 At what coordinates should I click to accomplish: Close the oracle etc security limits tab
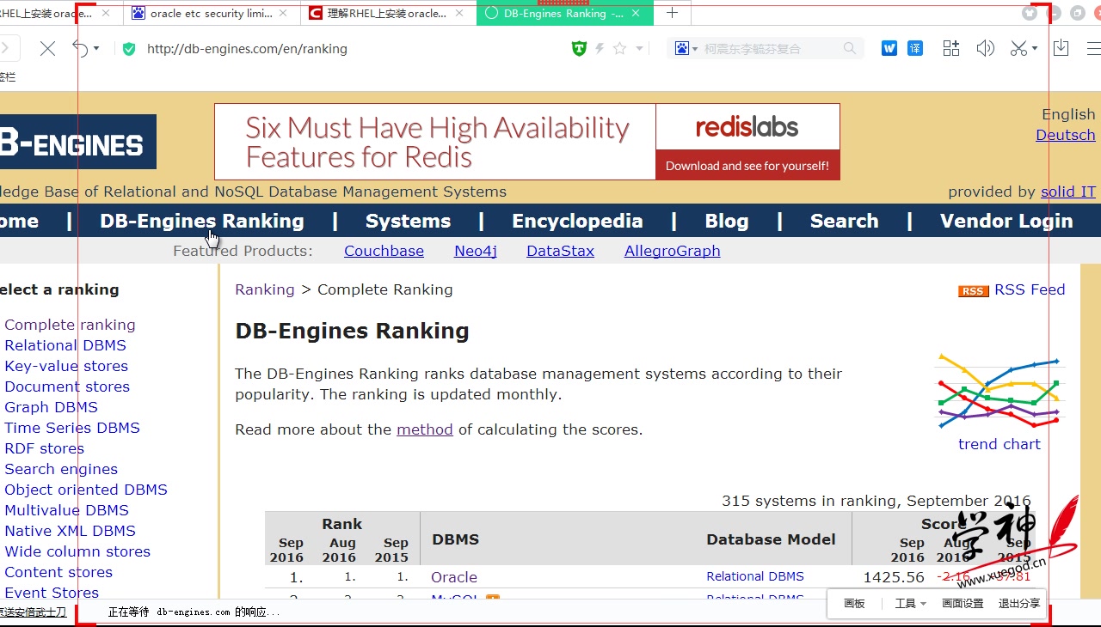tap(284, 14)
